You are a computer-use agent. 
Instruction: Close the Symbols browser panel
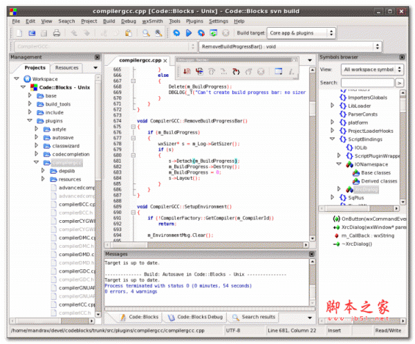click(x=402, y=57)
